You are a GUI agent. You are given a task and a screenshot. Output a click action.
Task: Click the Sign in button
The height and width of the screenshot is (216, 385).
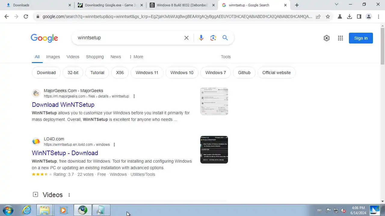pyautogui.click(x=361, y=38)
